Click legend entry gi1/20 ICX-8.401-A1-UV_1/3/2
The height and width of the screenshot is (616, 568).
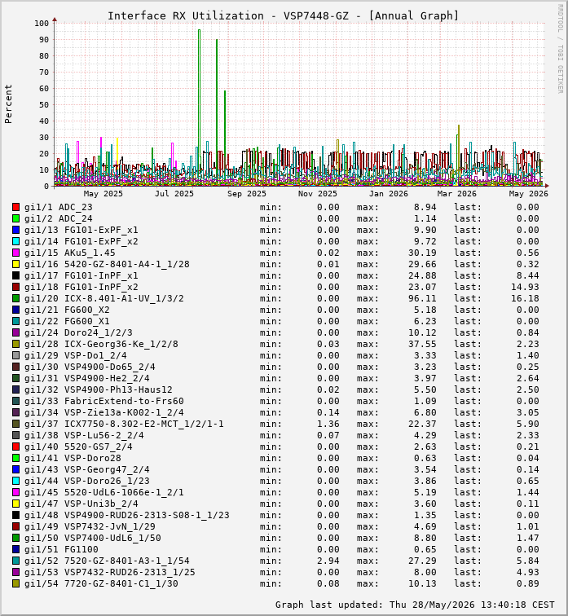coord(104,298)
